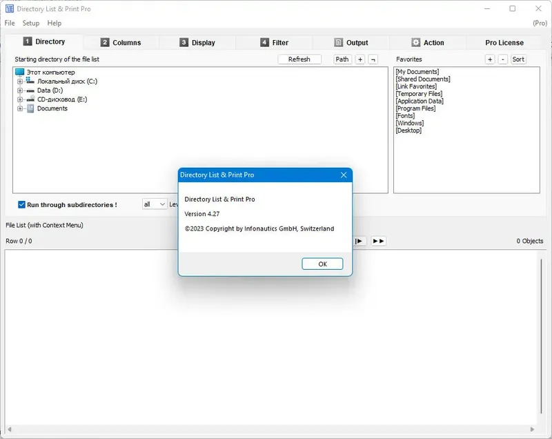Open the levels dropdown showing all
This screenshot has height=439, width=552.
tap(155, 204)
